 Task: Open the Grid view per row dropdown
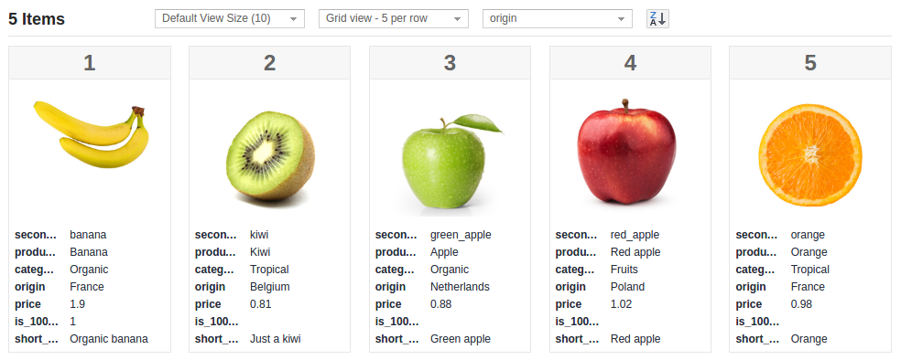coord(394,18)
